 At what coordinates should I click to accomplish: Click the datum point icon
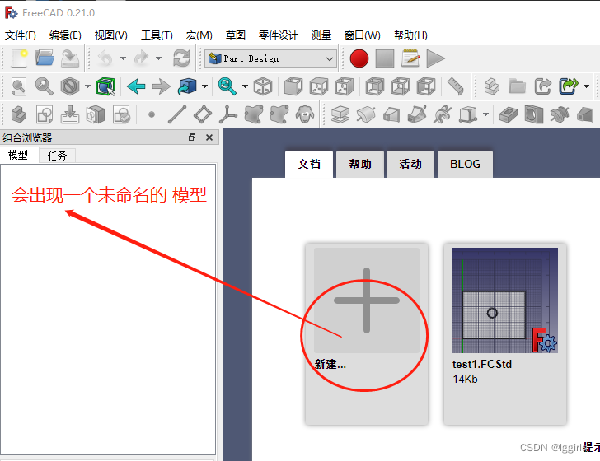[x=152, y=114]
